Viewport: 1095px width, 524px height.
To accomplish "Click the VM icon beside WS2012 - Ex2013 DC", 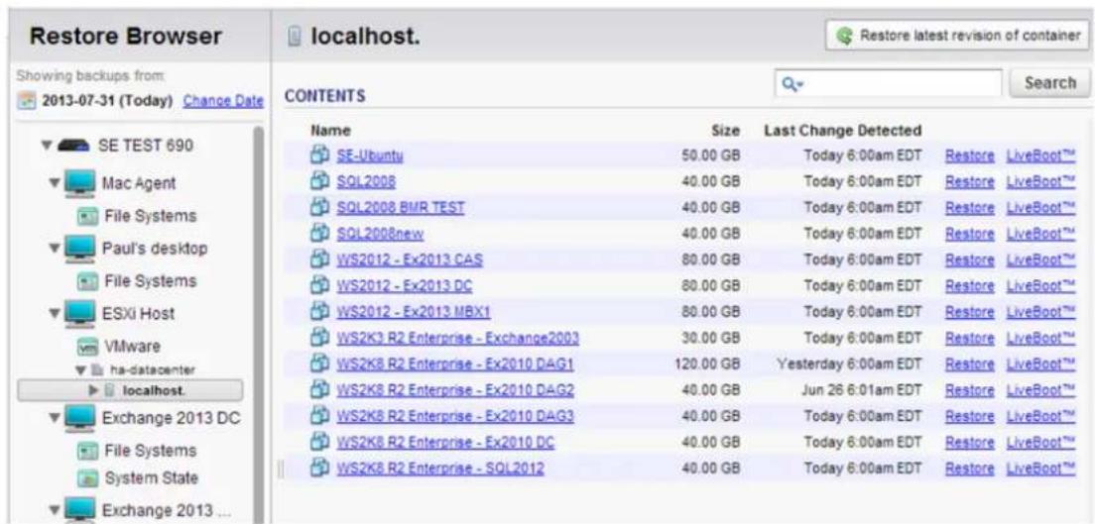I will 319,285.
